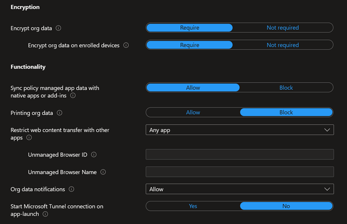This screenshot has height=224, width=347.
Task: Focus the Unmanaged Browser Name field
Action: click(240, 172)
